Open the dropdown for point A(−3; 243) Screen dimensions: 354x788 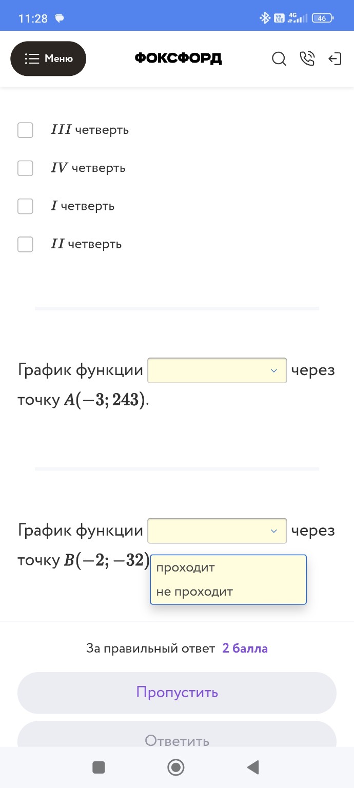[217, 370]
